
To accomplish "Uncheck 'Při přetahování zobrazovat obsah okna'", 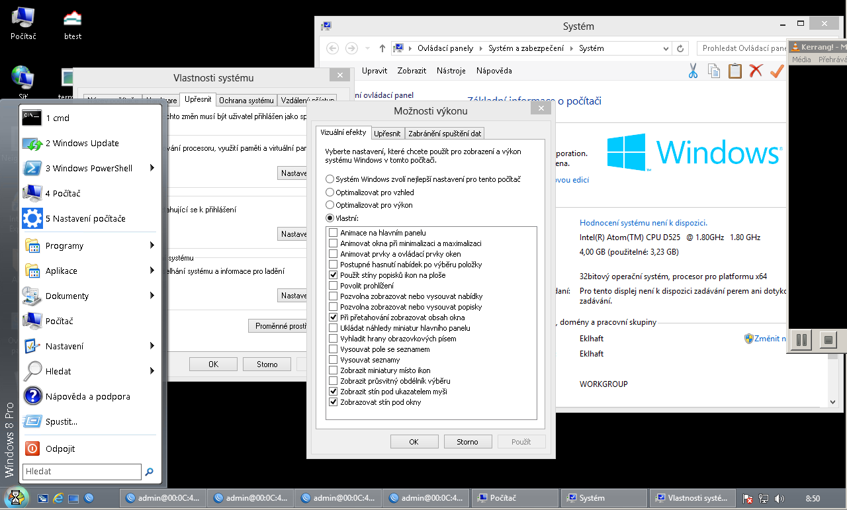I will [x=334, y=318].
